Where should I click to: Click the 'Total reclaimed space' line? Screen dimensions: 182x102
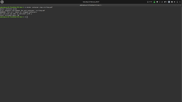point(9,15)
